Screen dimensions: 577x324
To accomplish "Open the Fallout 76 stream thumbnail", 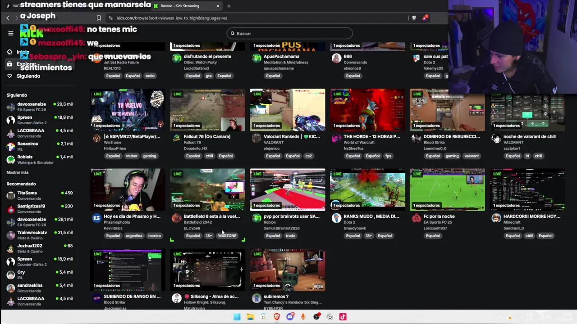I will pos(207,110).
